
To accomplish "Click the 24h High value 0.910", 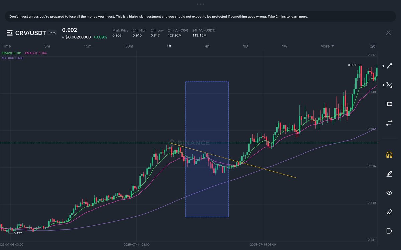I will point(137,35).
